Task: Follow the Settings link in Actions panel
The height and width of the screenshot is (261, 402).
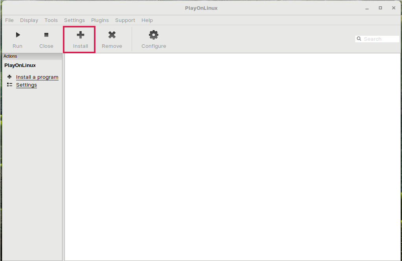Action: 26,85
